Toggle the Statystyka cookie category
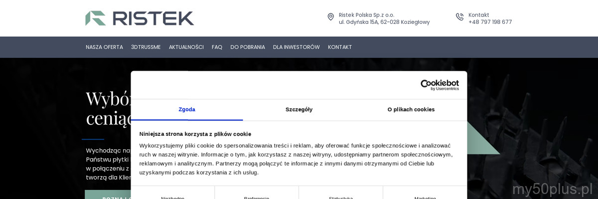 (341, 197)
